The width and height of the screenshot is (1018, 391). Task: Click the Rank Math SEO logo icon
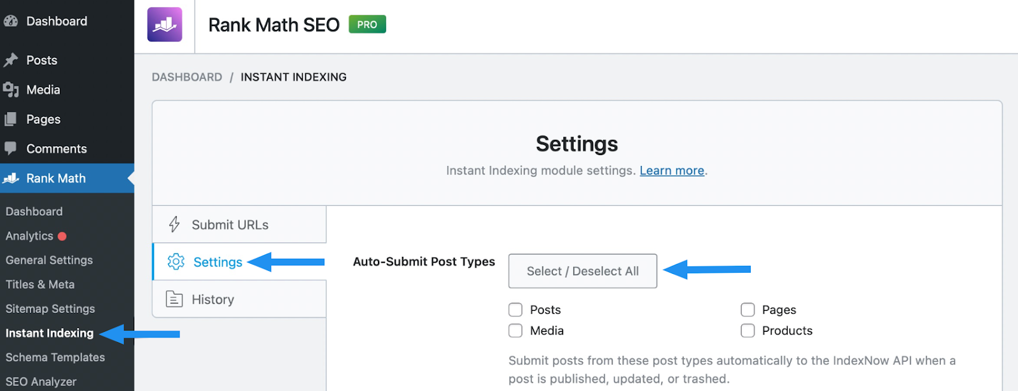pos(165,25)
